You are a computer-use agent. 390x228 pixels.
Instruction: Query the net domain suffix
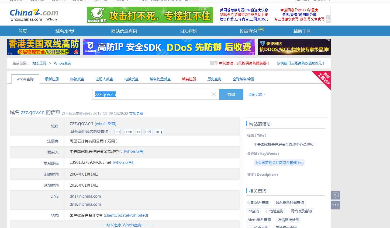(x=148, y=132)
